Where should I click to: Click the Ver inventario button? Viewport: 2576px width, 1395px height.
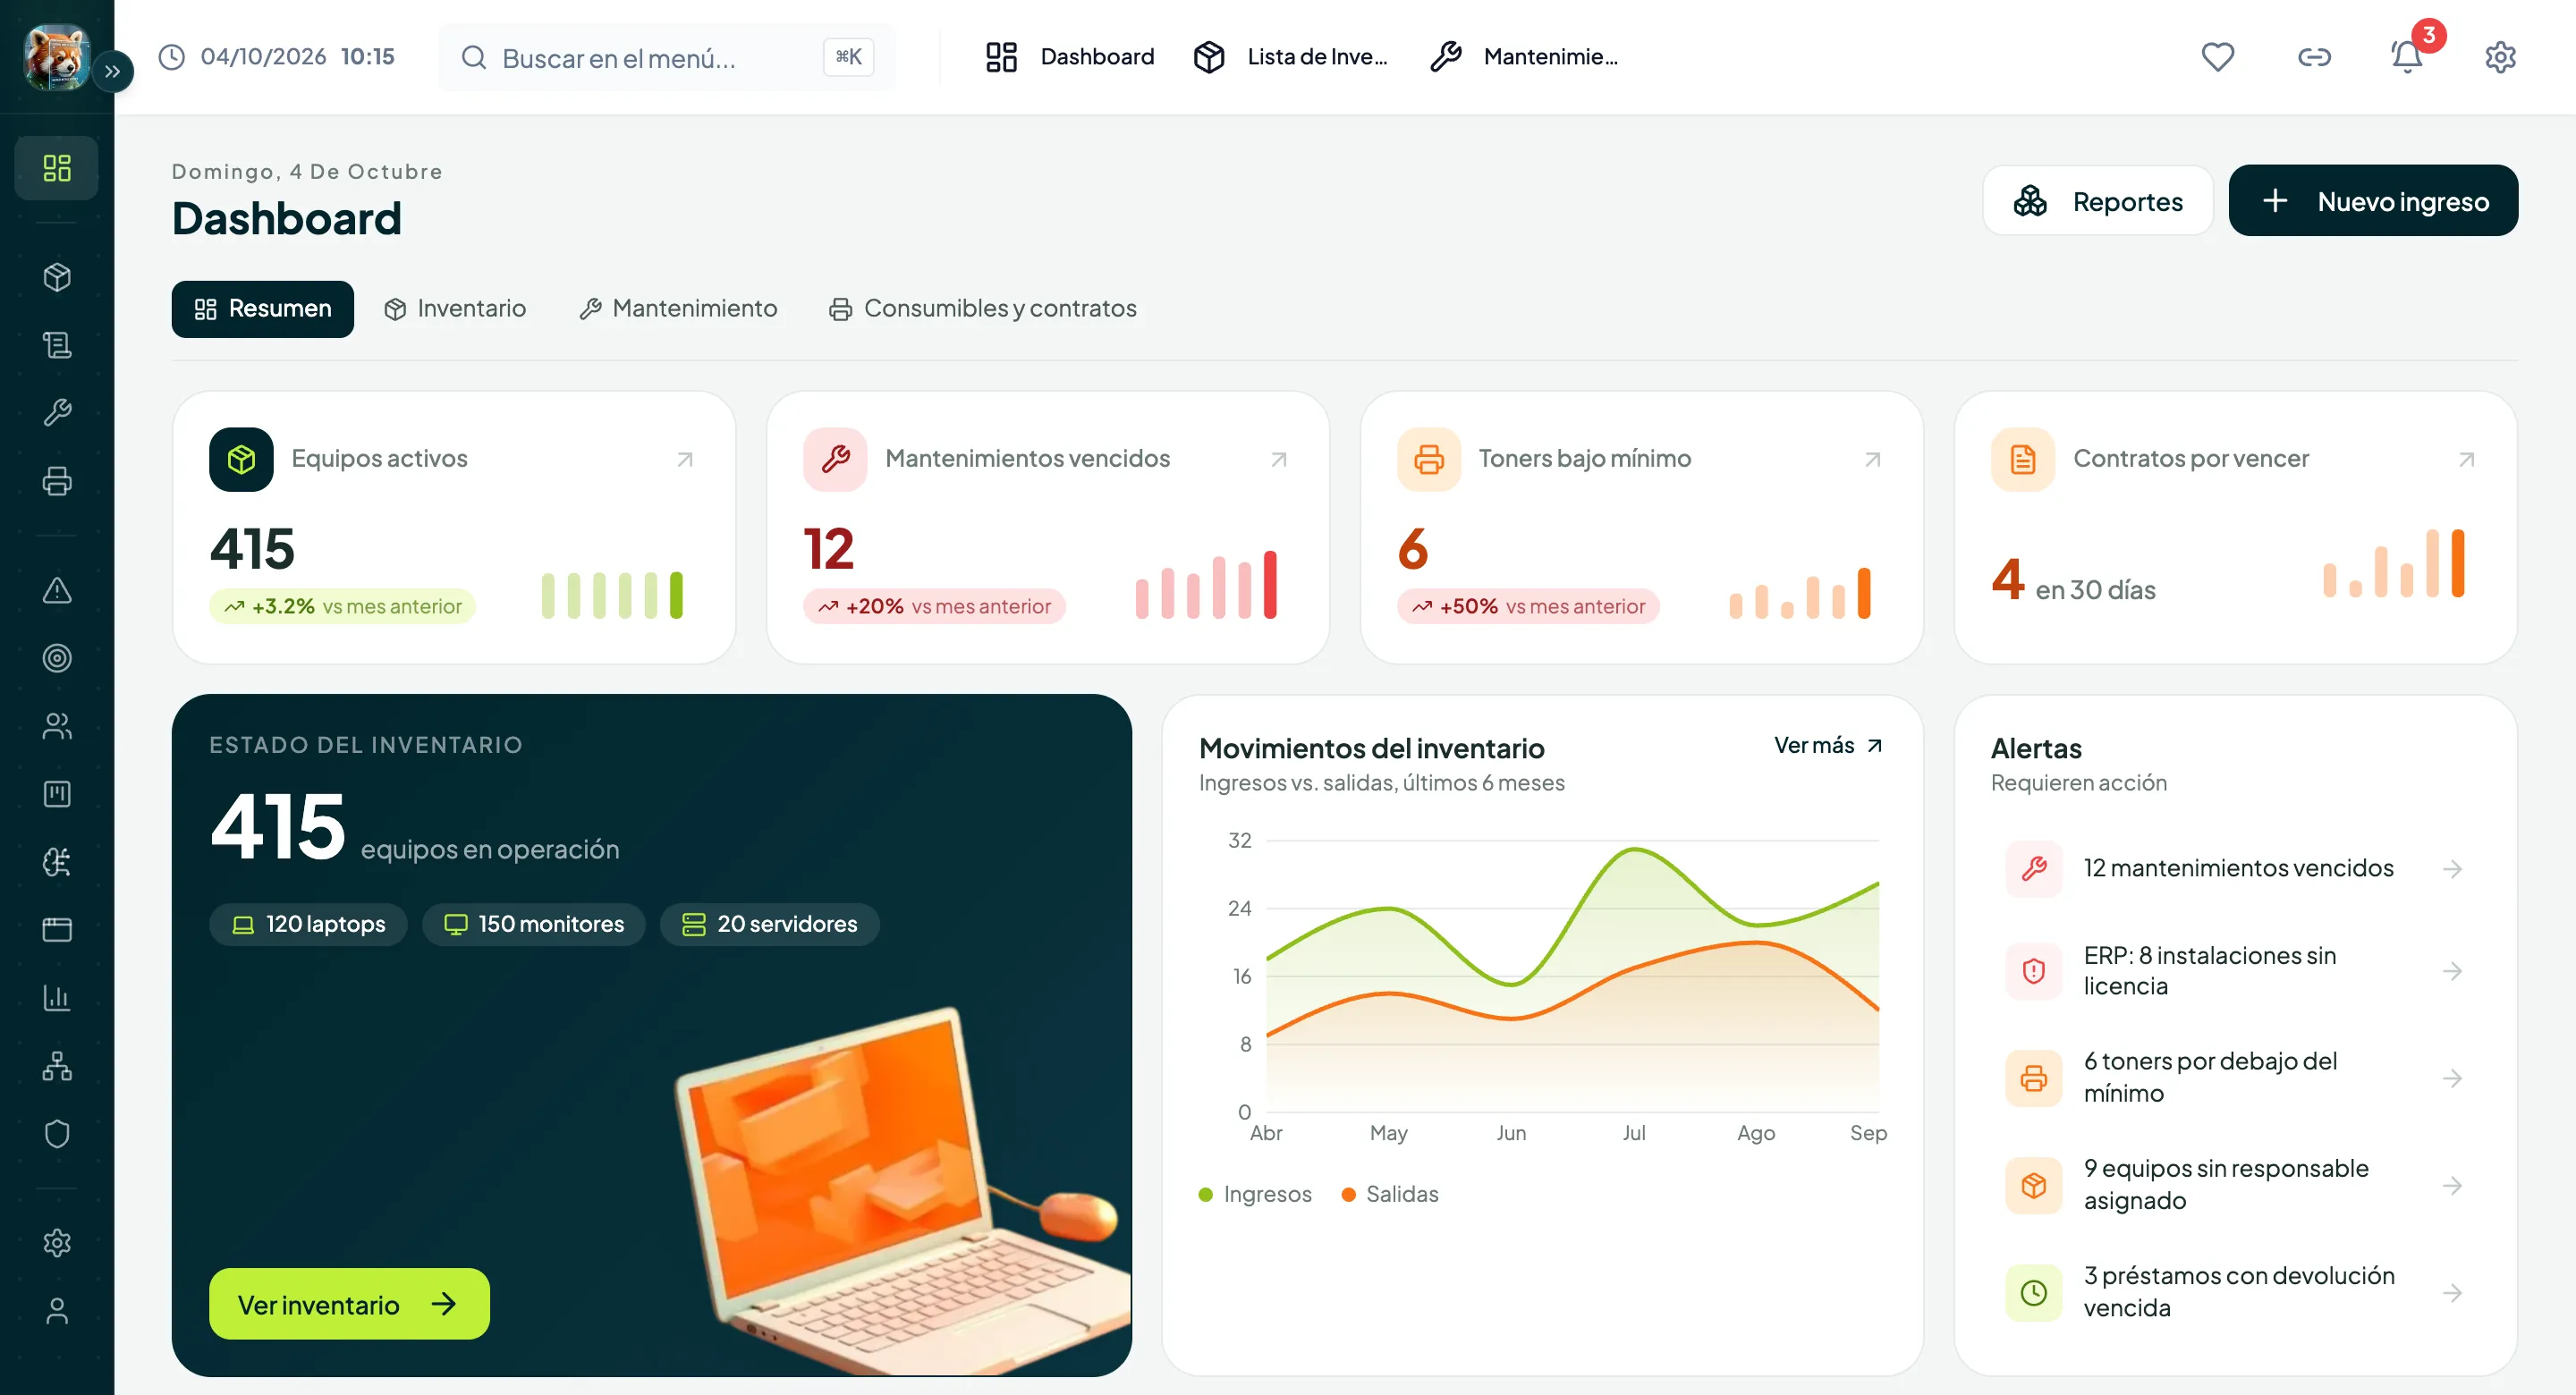click(349, 1305)
